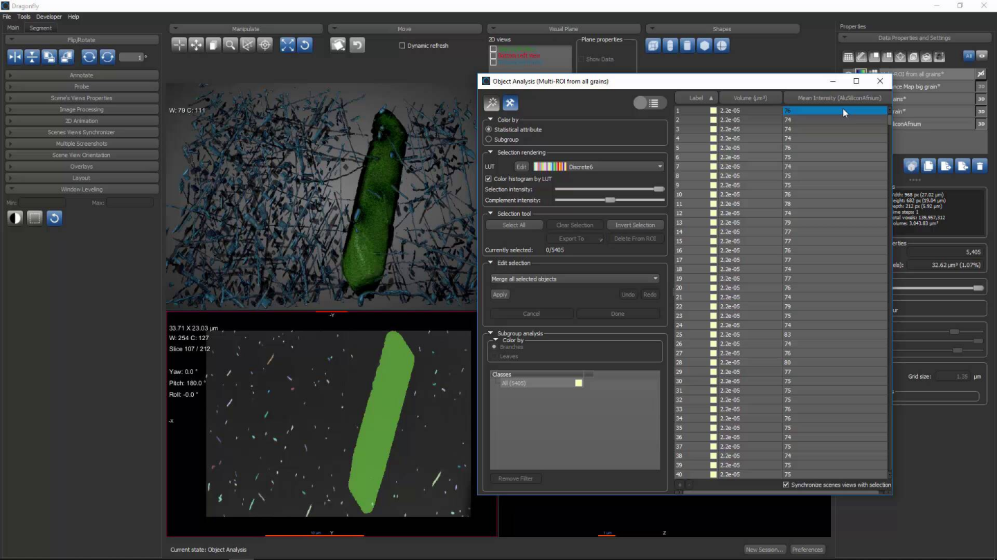This screenshot has width=997, height=560.
Task: Select the Subgroup radio button
Action: 489,140
